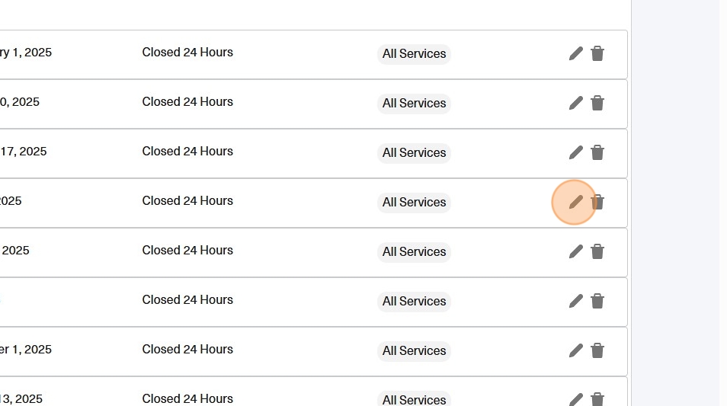This screenshot has width=727, height=406.
Task: Open editor for "er 1, 2025" entry
Action: (x=575, y=350)
